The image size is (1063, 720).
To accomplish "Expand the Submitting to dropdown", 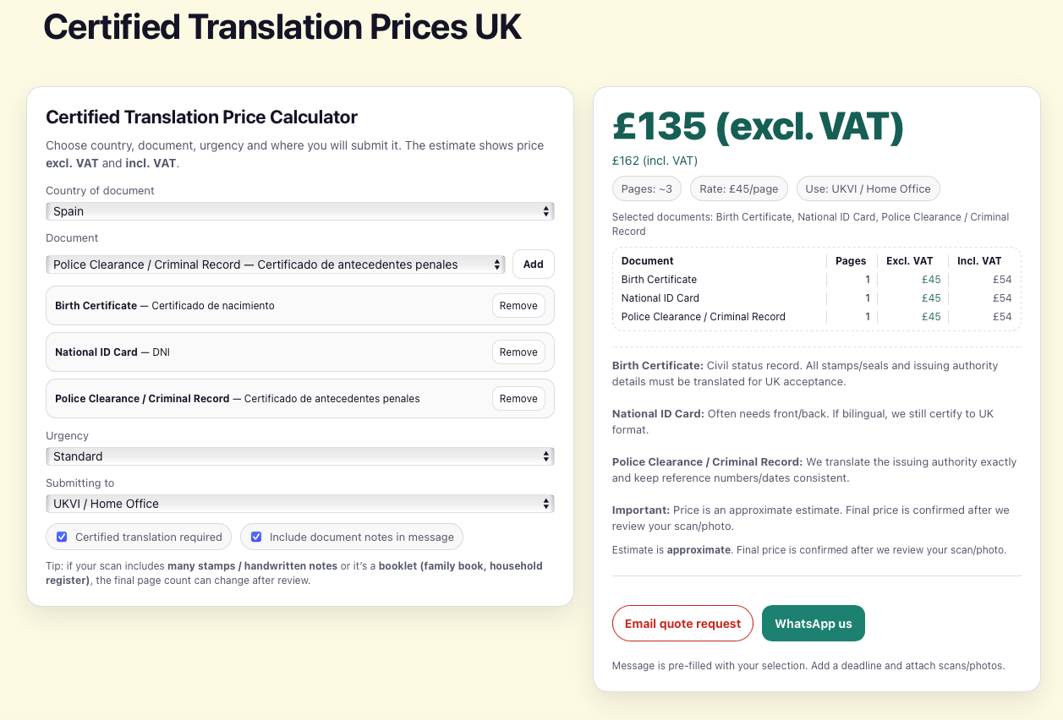I will tap(299, 504).
